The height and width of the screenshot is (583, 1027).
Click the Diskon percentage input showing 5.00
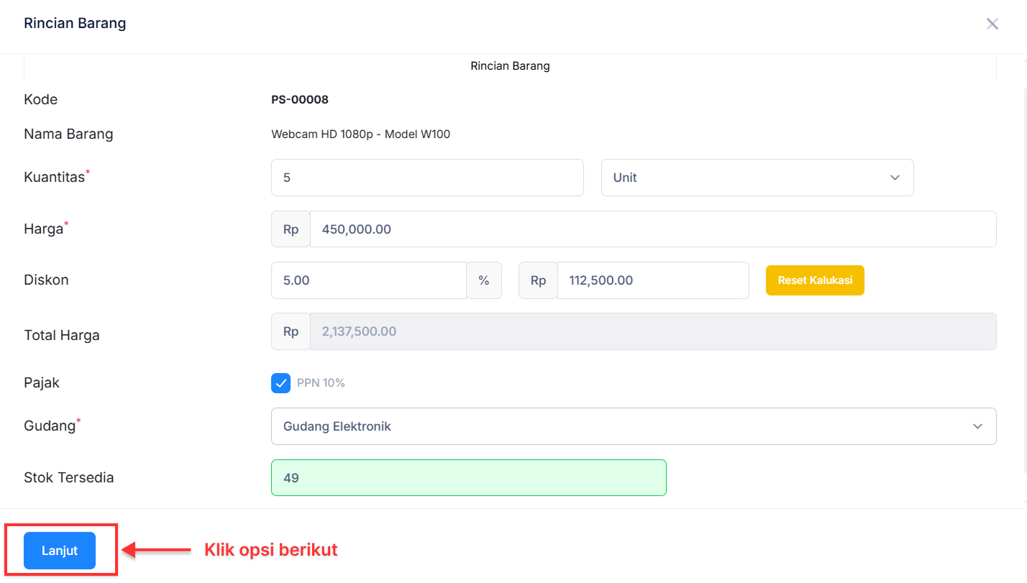[x=368, y=280]
